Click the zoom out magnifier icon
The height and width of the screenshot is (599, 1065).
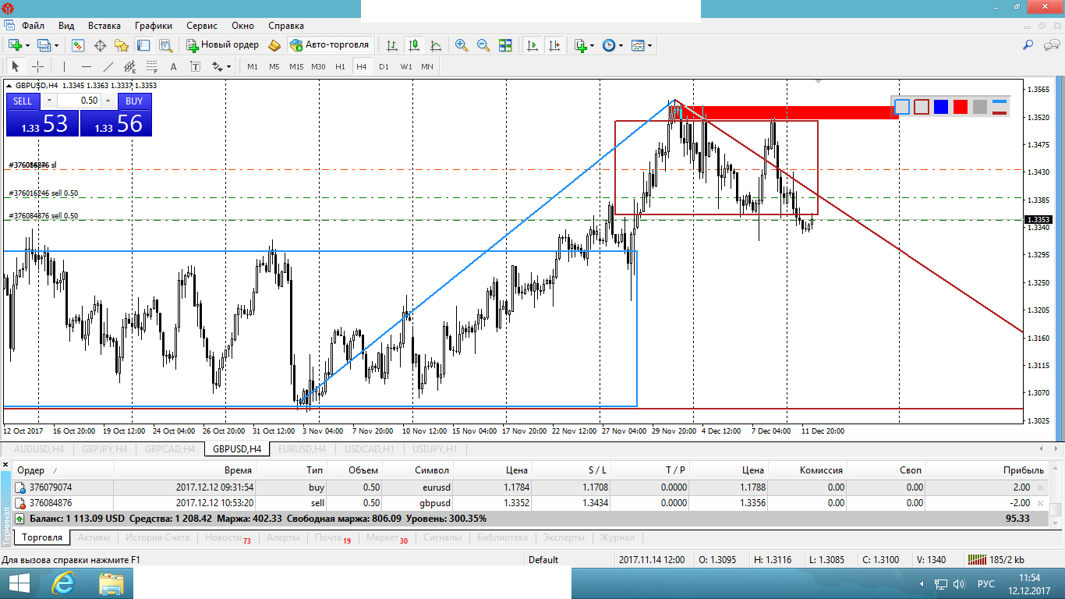point(483,45)
